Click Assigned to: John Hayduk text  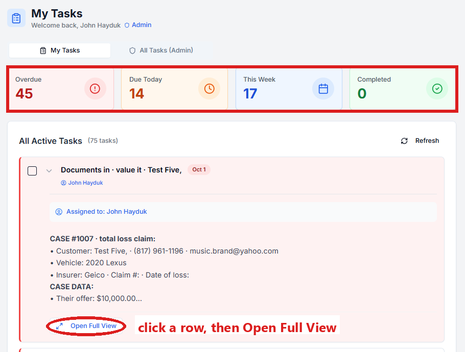106,212
